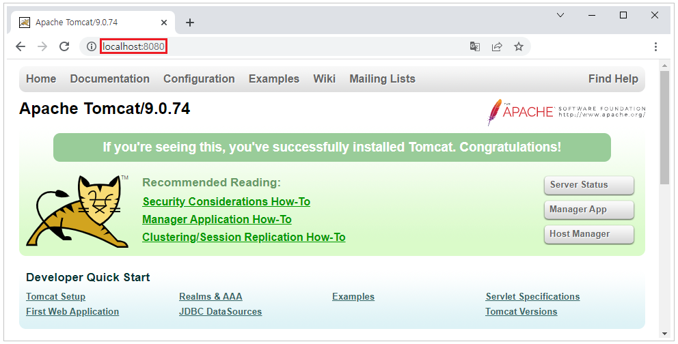Open the Home navigation item
This screenshot has height=344, width=678.
41,78
